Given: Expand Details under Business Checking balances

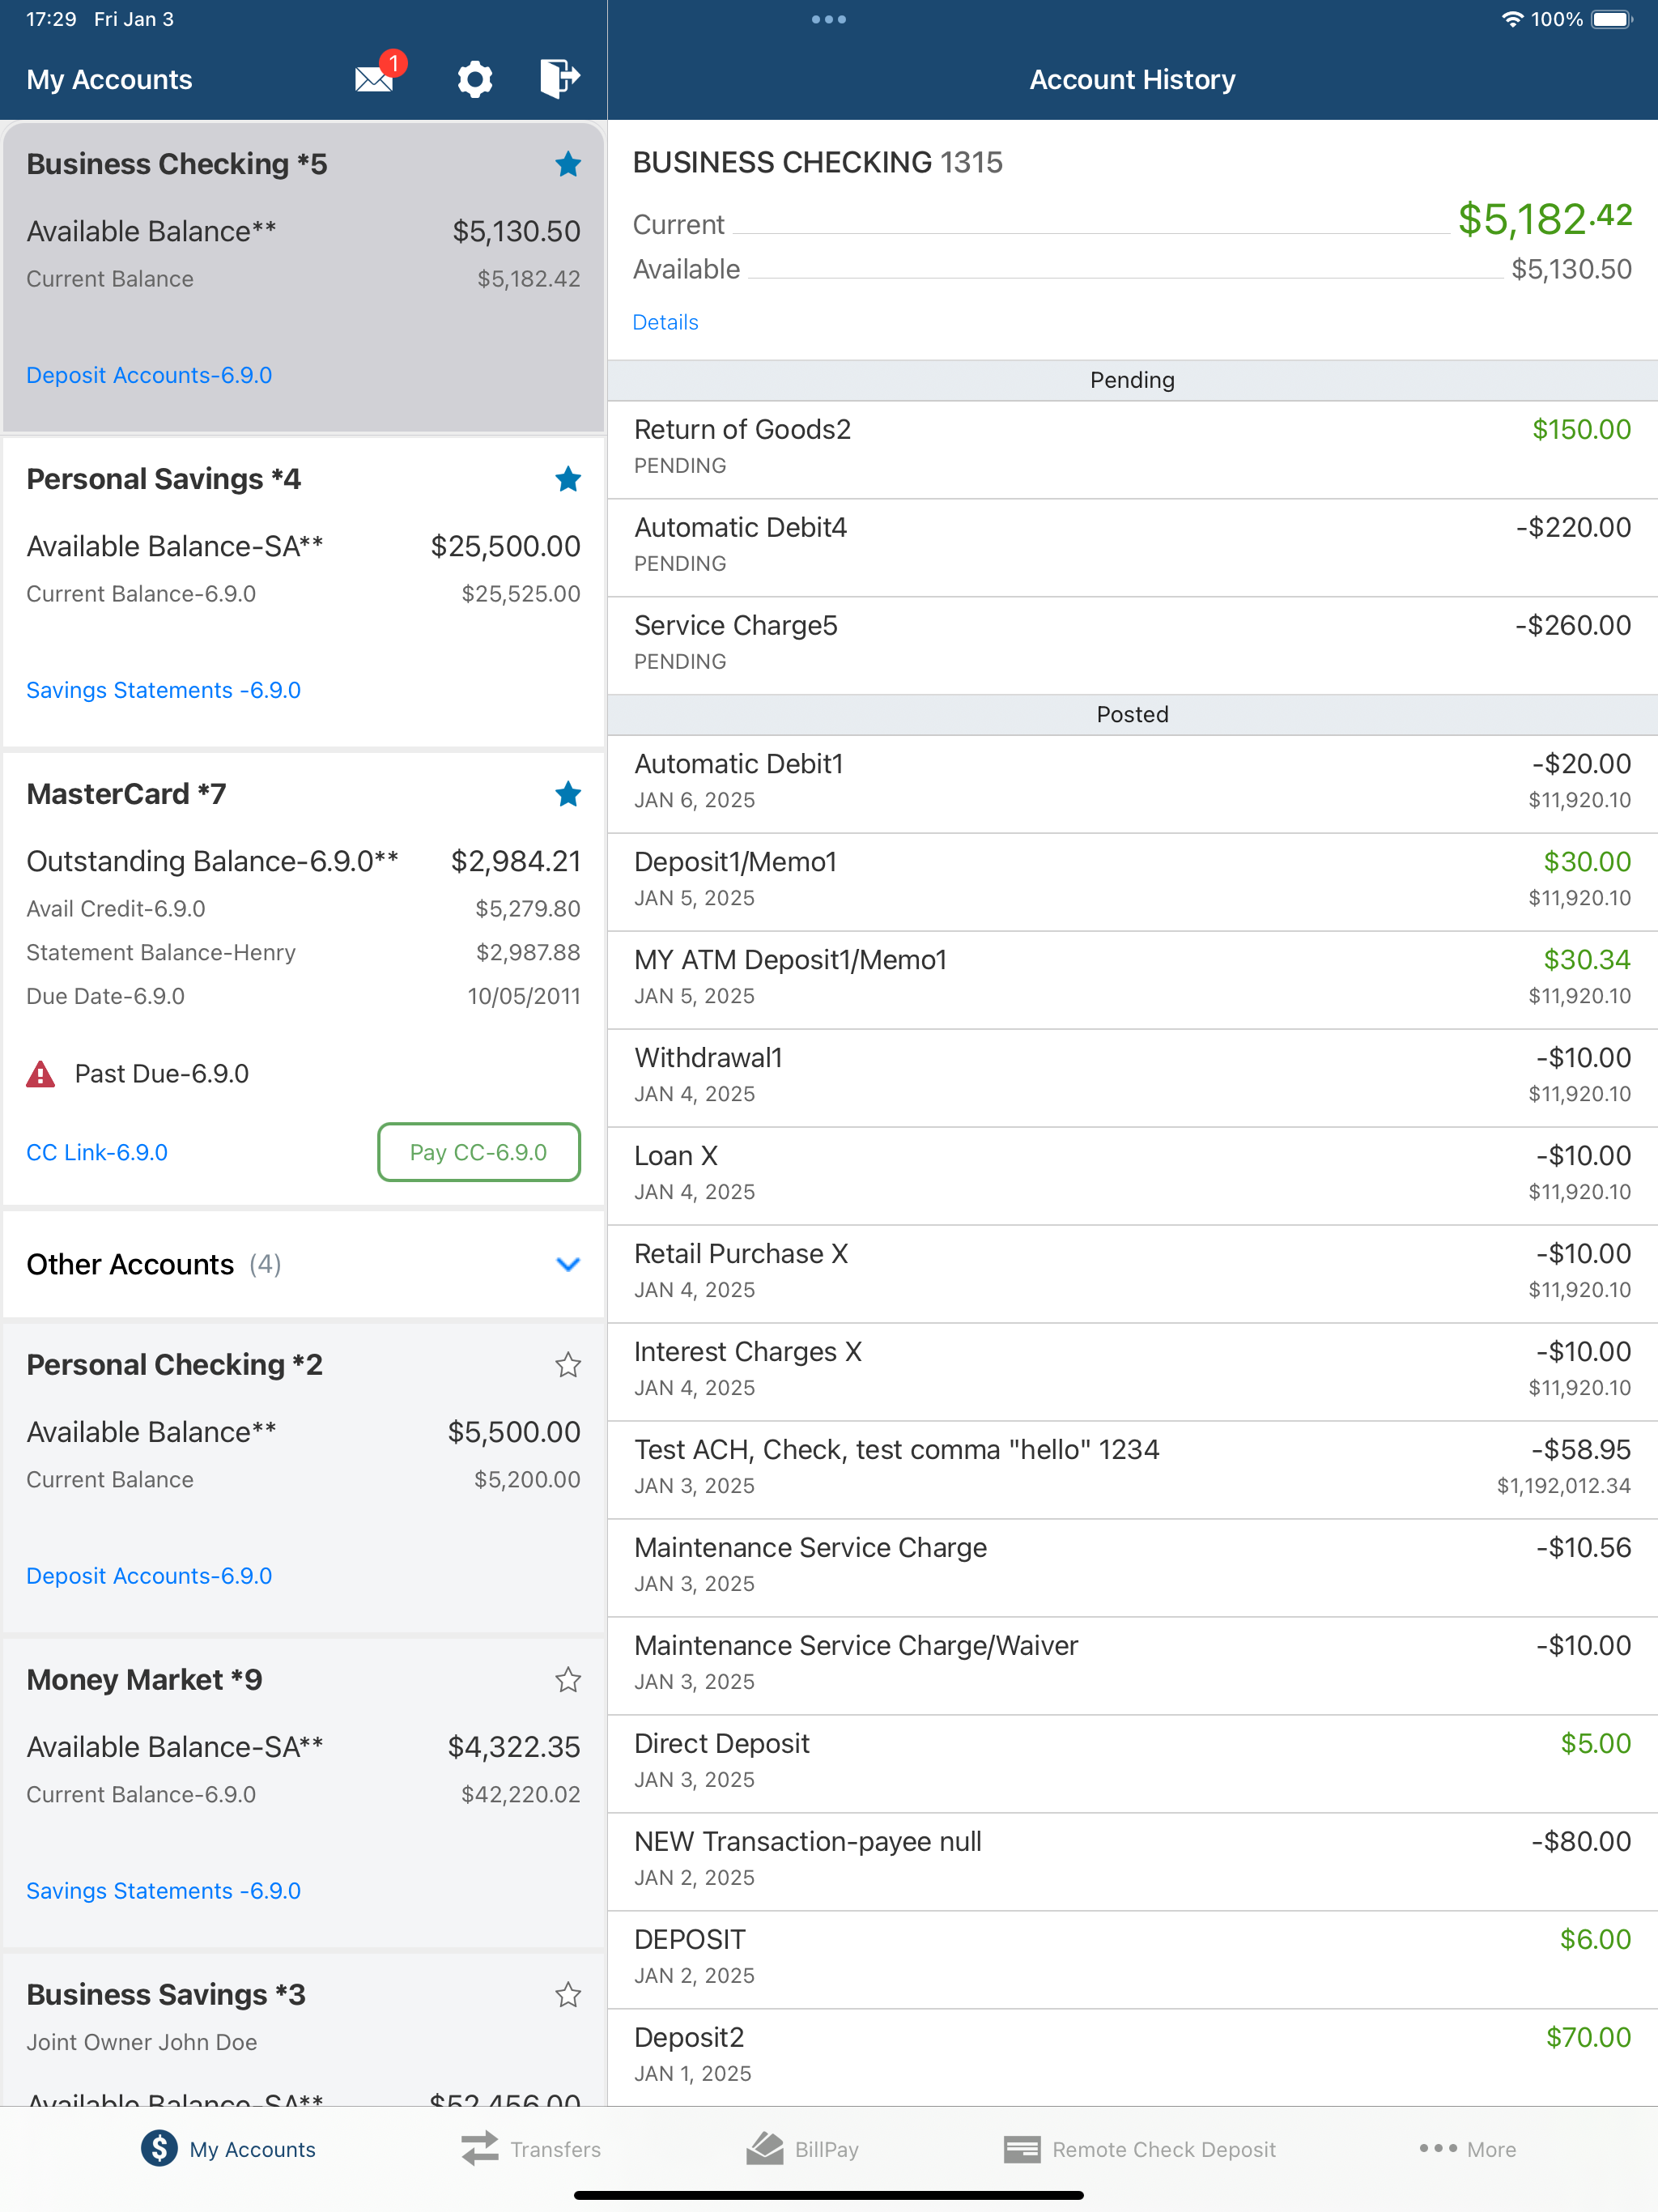Looking at the screenshot, I should pos(665,322).
